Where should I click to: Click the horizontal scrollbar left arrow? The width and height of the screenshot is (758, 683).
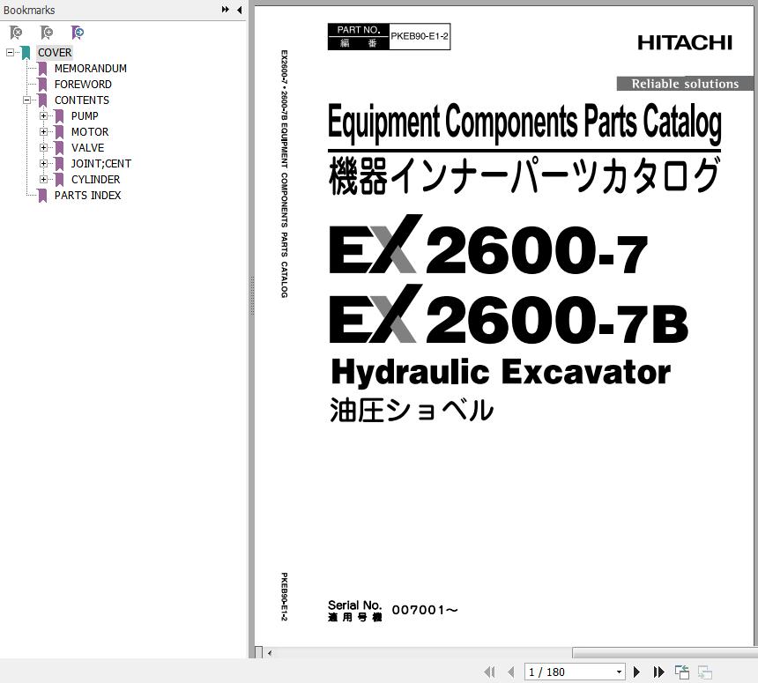click(x=269, y=653)
